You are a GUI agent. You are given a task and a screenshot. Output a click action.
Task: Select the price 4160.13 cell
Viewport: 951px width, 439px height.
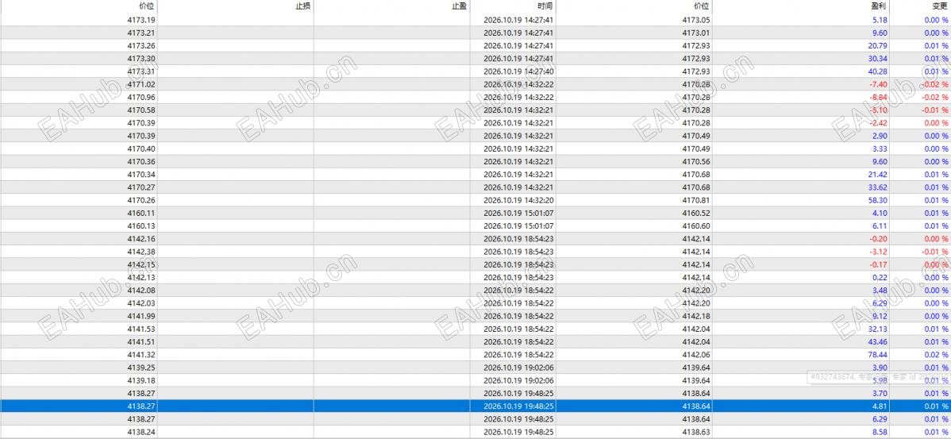pyautogui.click(x=141, y=225)
